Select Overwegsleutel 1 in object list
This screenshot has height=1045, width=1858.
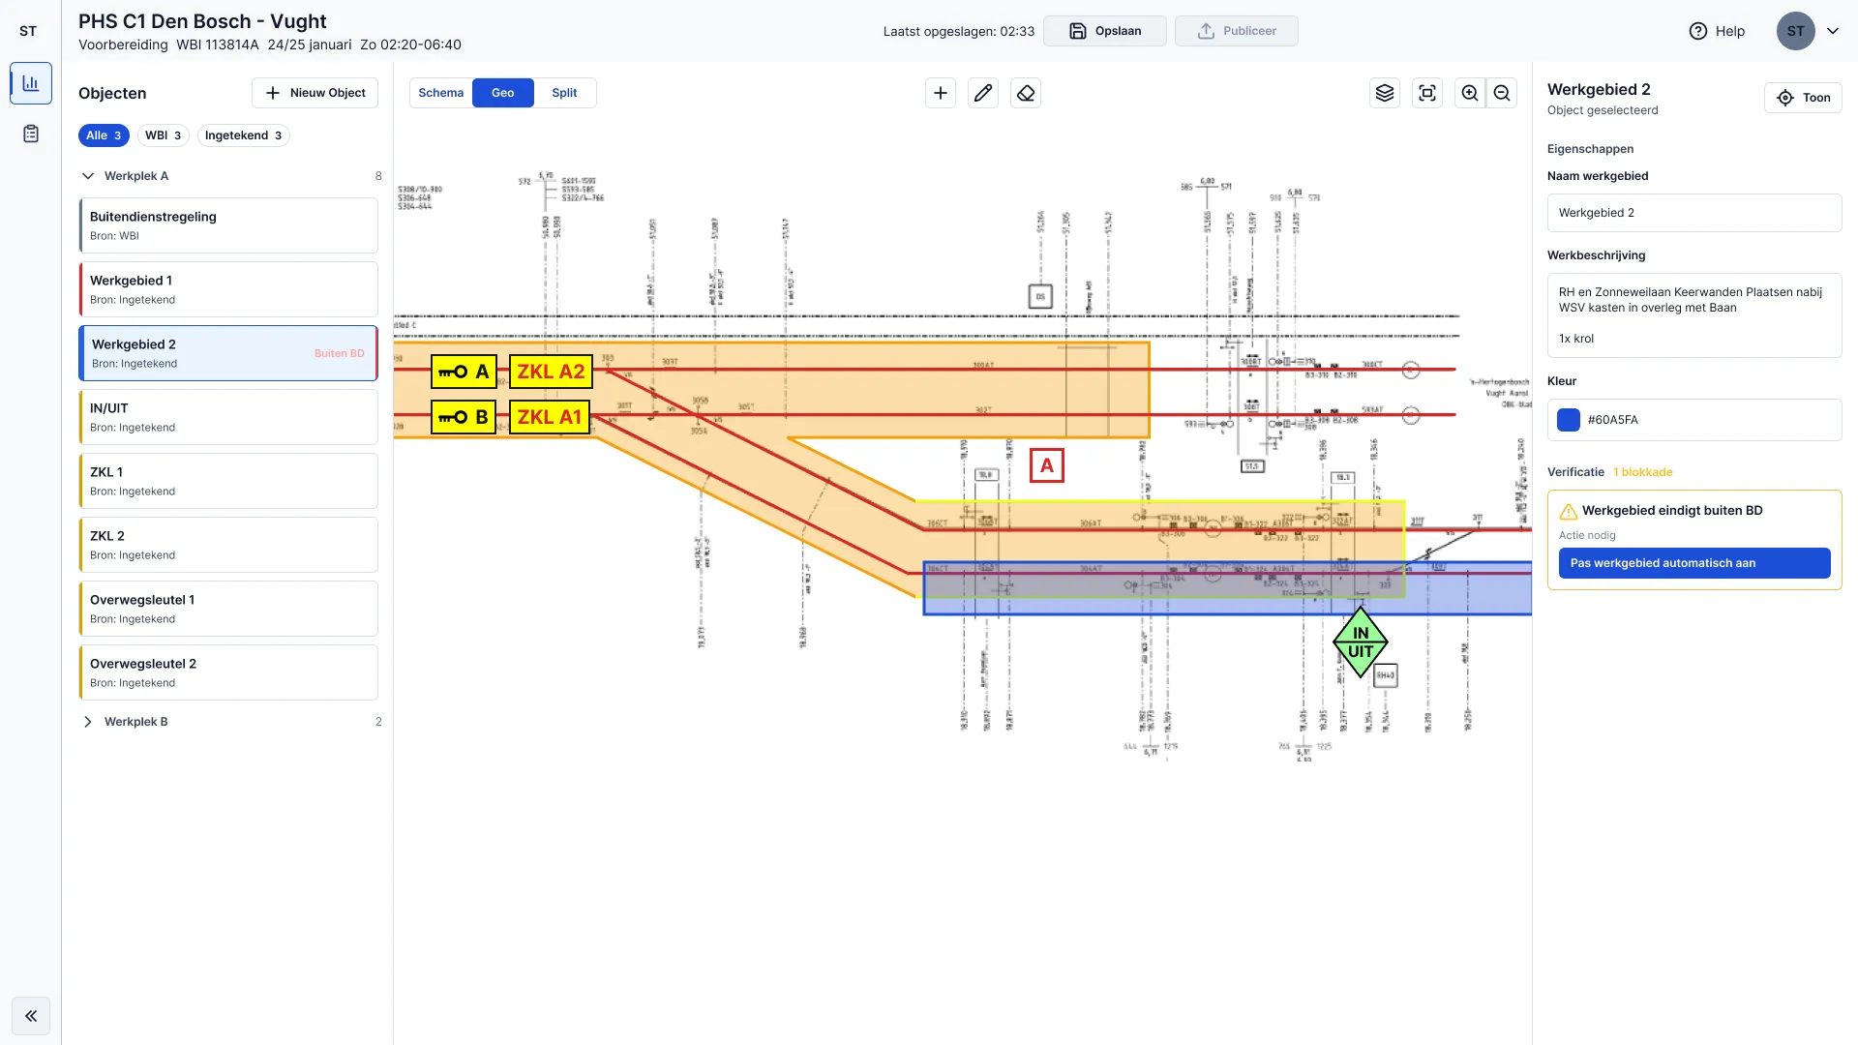(228, 609)
